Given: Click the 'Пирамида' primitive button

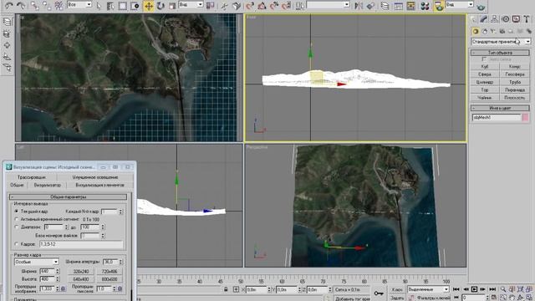Looking at the screenshot, I should [515, 89].
